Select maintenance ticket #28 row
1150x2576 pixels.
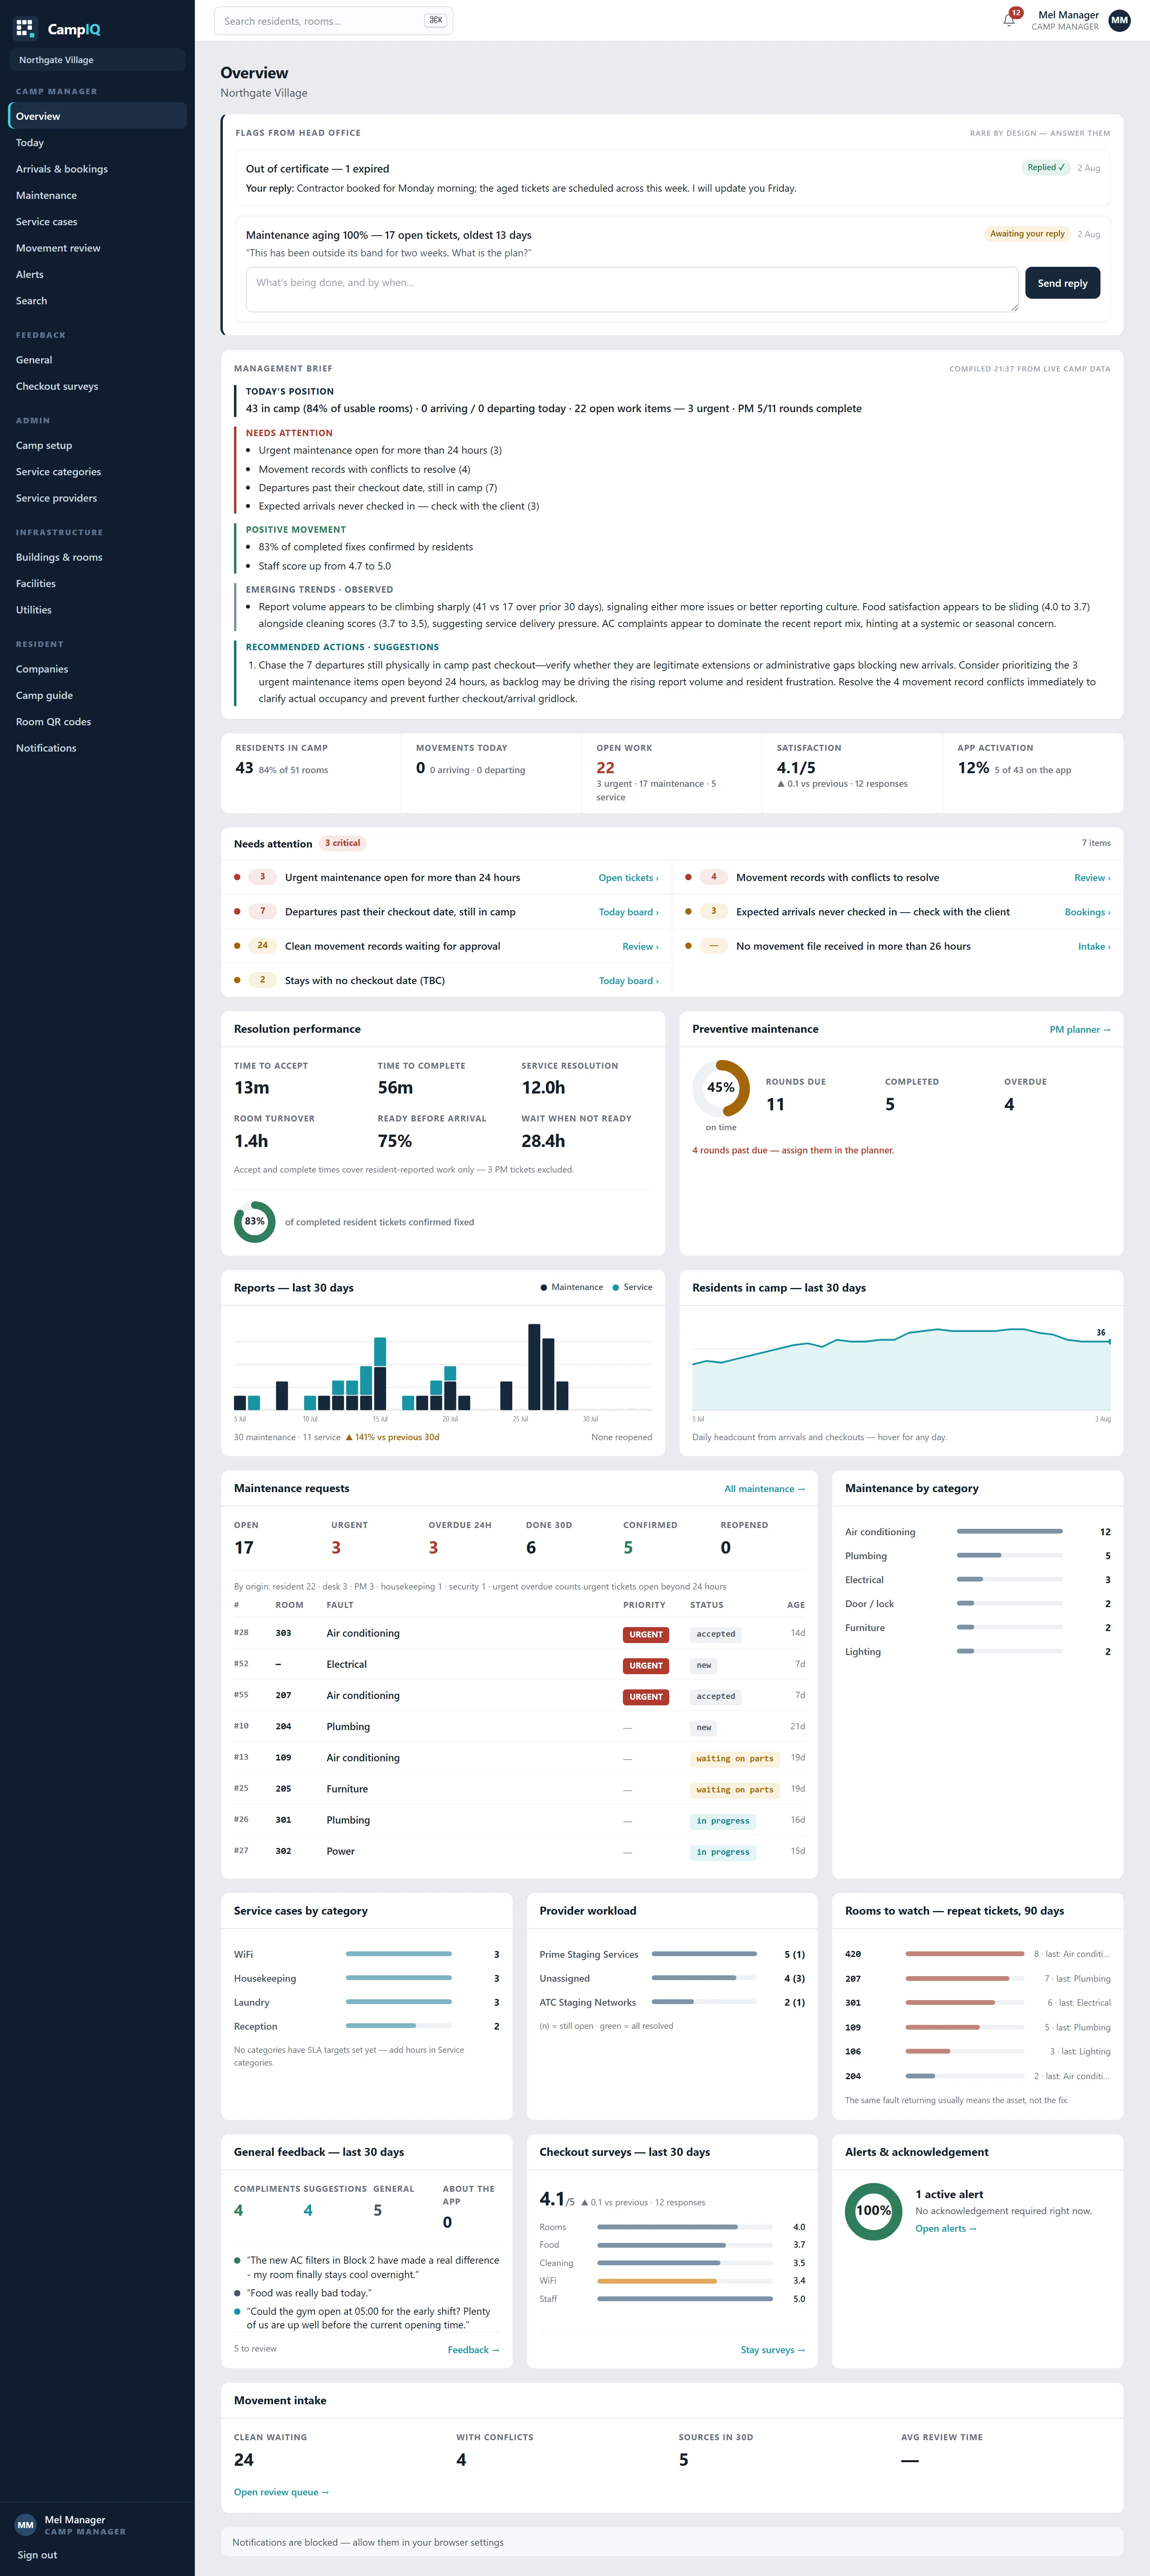(519, 1633)
